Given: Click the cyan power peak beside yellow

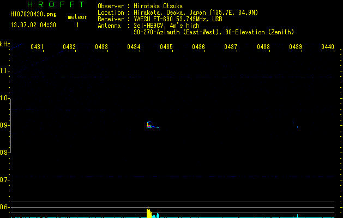Looking at the screenshot, I should coord(158,215).
